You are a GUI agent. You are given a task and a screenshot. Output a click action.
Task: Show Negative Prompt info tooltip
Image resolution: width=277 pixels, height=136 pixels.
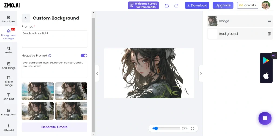(50, 56)
